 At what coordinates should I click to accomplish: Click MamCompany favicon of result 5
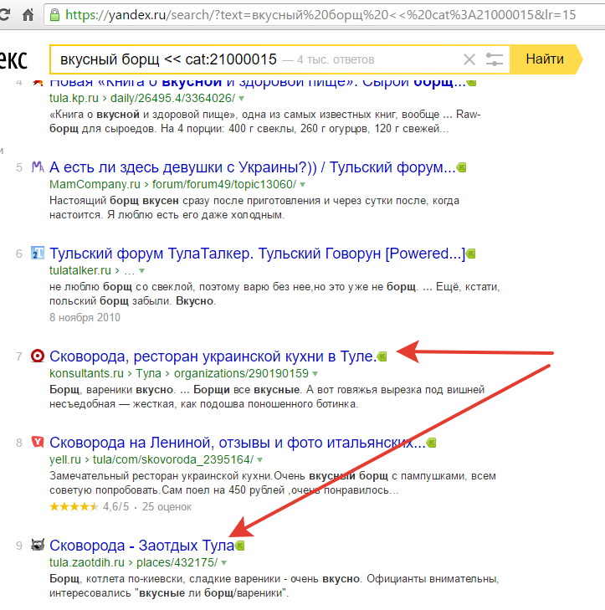(x=38, y=167)
